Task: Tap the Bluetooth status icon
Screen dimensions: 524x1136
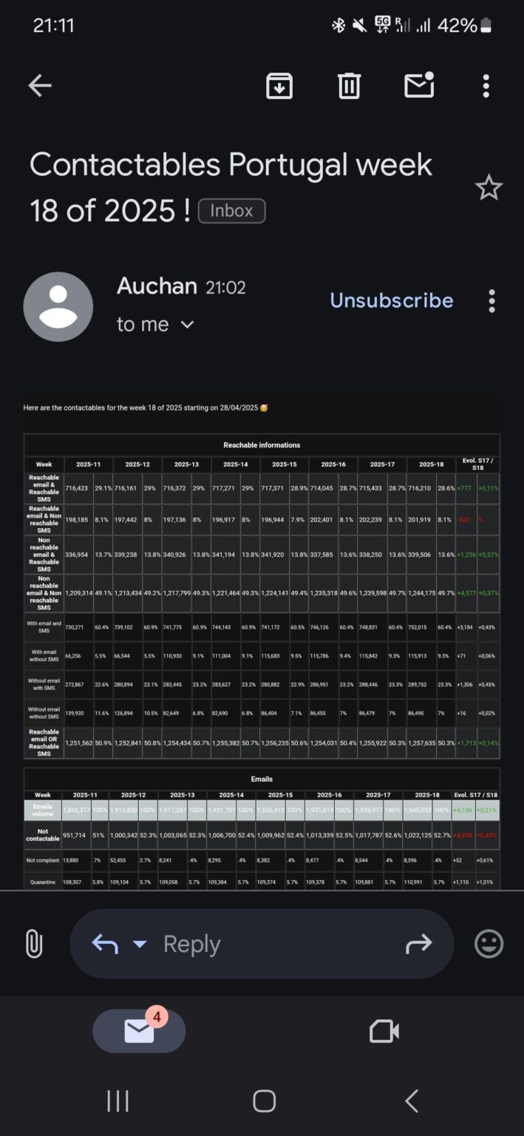Action: [338, 26]
